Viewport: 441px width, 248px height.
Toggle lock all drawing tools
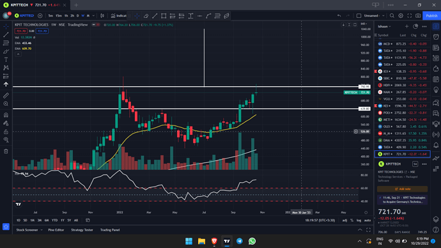[x=6, y=132]
